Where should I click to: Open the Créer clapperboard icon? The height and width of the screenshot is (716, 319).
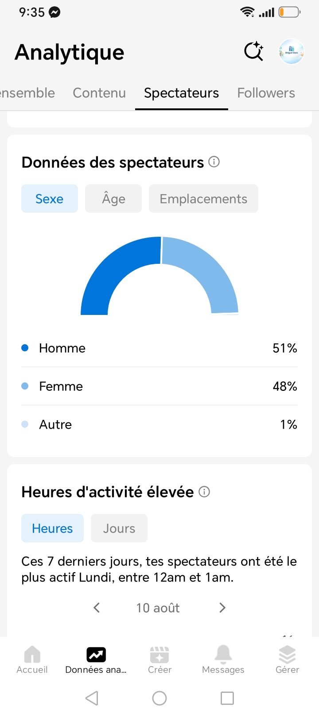(159, 654)
